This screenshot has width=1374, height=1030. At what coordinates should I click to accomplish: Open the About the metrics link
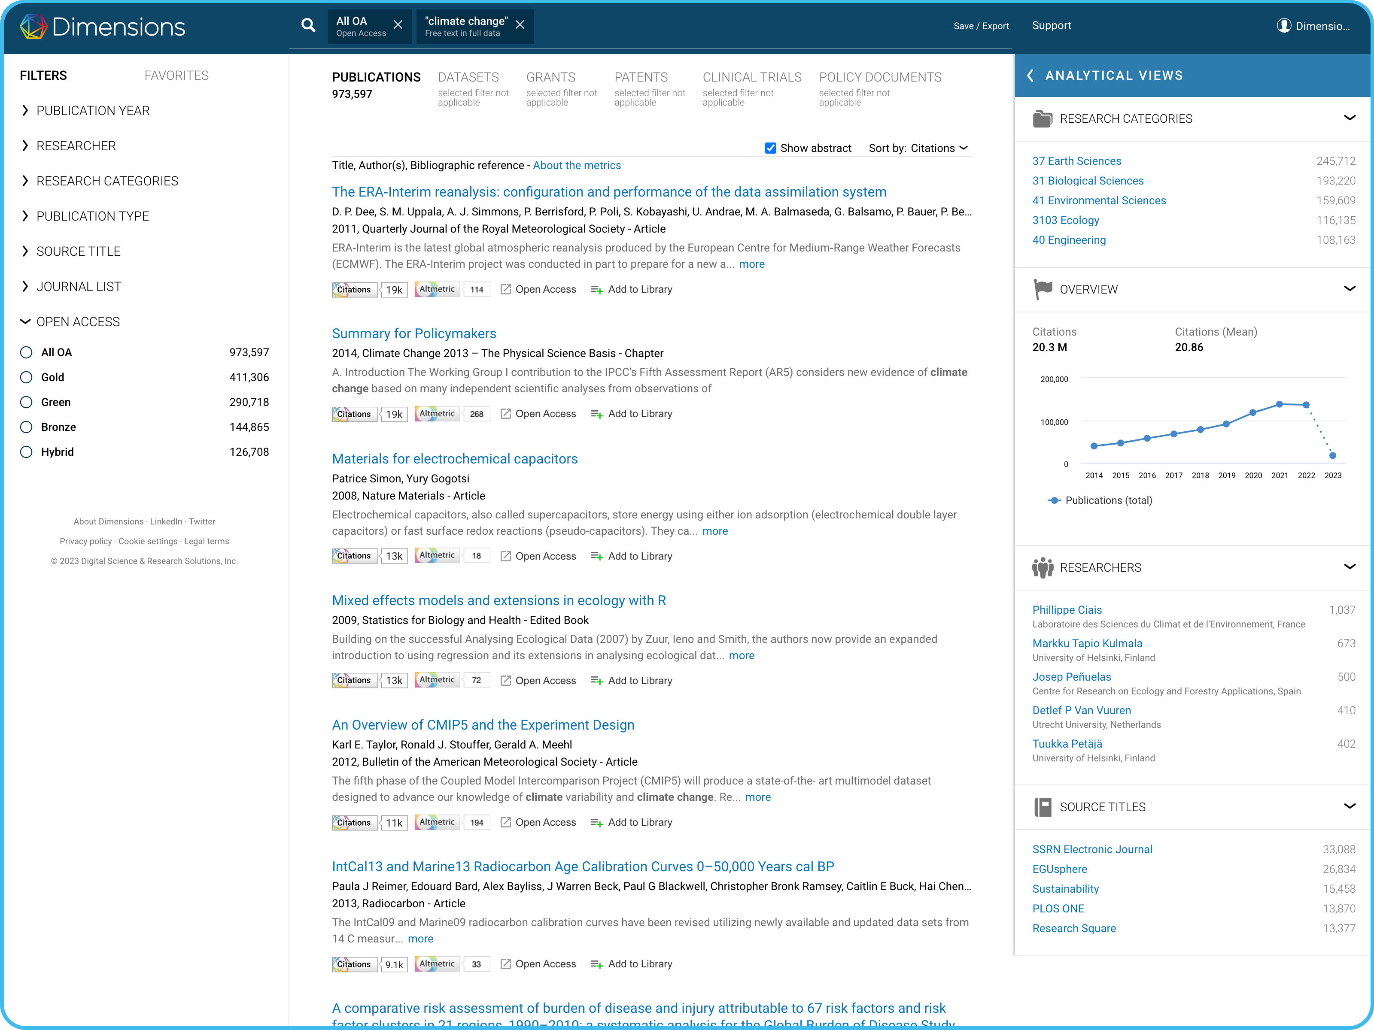pos(576,165)
